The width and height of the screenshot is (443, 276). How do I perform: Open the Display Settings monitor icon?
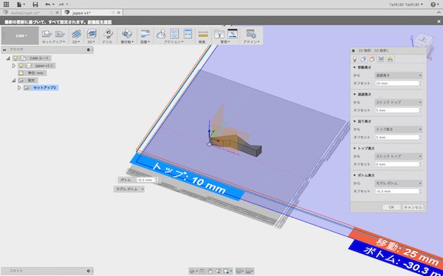pyautogui.click(x=239, y=271)
